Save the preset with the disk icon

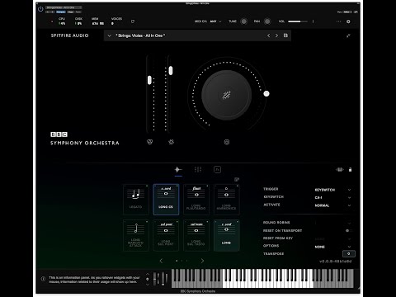285,35
